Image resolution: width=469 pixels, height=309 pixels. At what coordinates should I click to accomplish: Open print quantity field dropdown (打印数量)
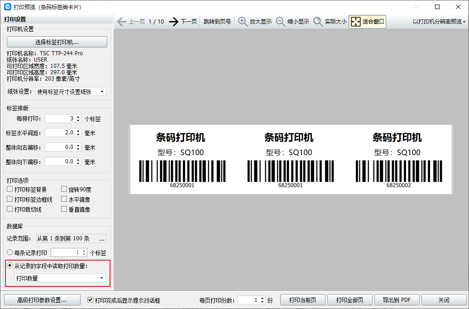(x=60, y=278)
